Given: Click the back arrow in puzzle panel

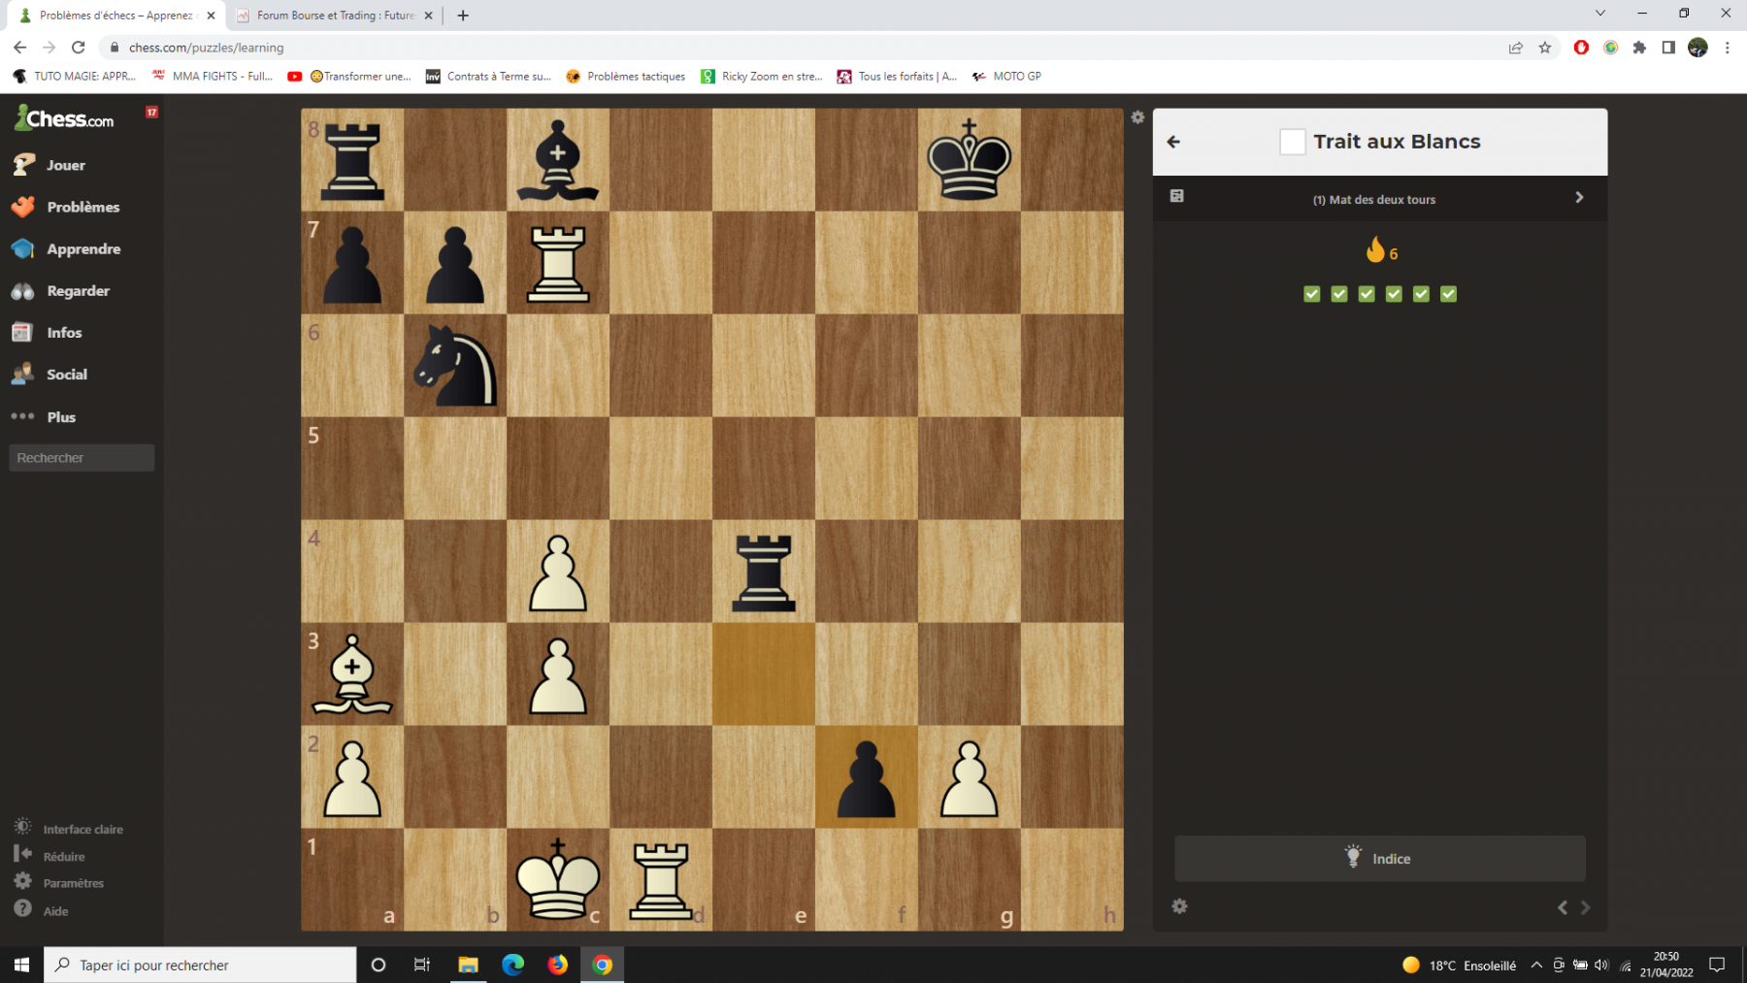Looking at the screenshot, I should click(x=1173, y=142).
